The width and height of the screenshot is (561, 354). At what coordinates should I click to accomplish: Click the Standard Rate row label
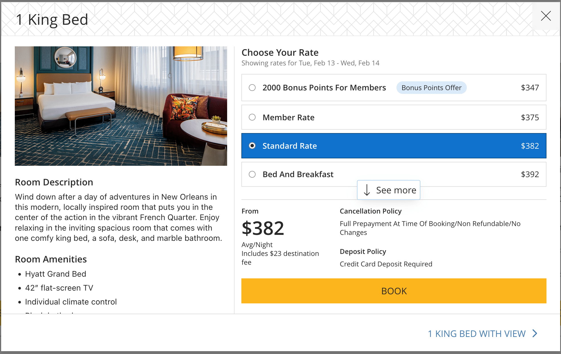pos(289,146)
